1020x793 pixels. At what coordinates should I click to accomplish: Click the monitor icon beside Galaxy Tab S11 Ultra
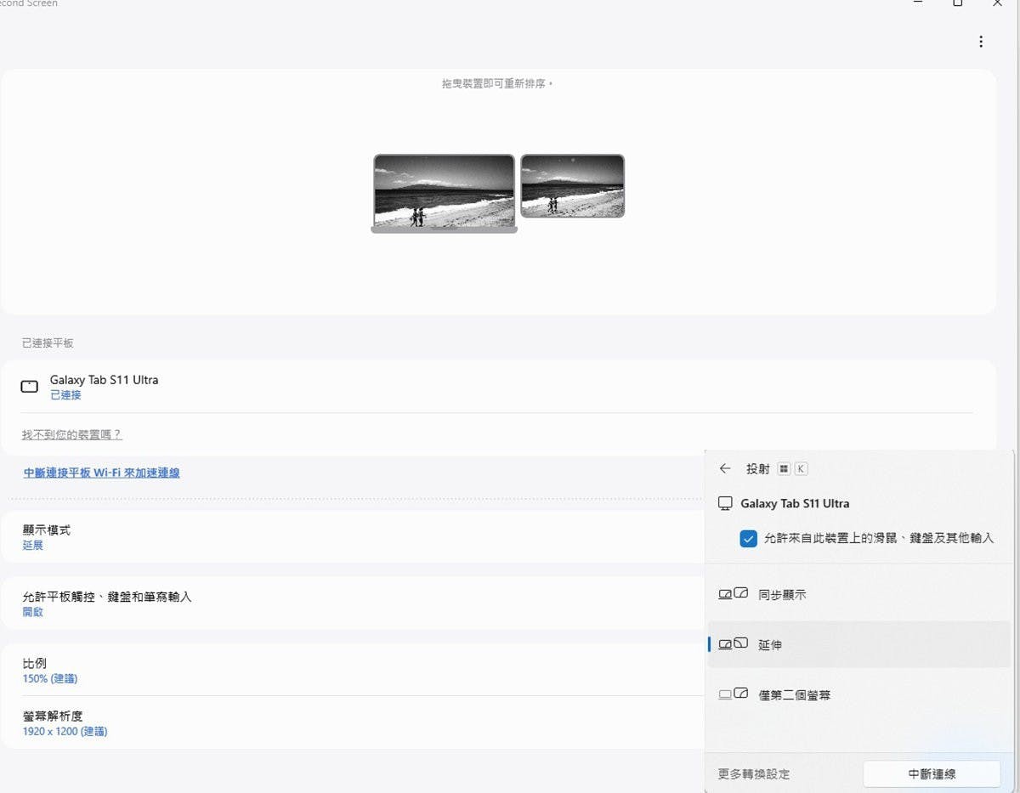click(x=725, y=503)
